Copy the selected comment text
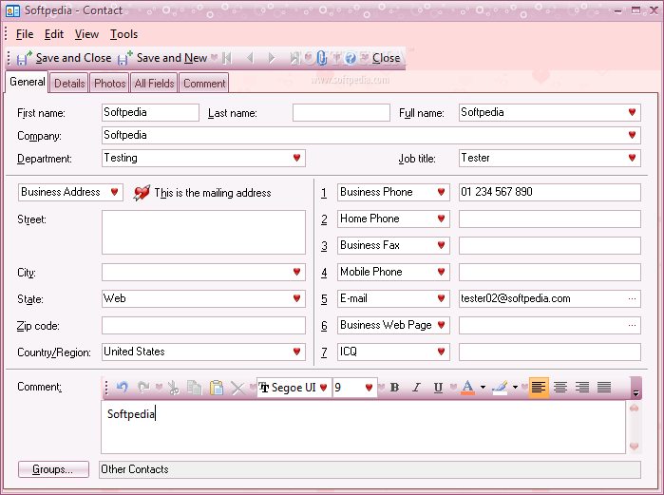Image resolution: width=664 pixels, height=495 pixels. (195, 388)
